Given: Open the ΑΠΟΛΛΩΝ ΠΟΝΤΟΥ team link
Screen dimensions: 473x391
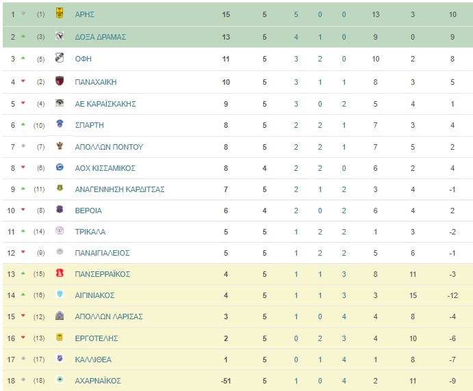Looking at the screenshot, I should [109, 147].
